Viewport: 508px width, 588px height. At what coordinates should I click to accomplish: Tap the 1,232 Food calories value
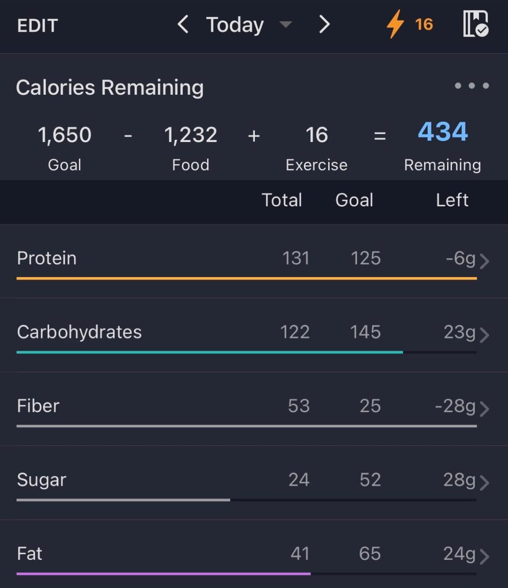tap(190, 135)
